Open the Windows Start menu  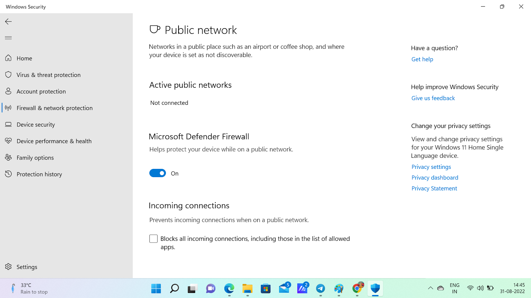[156, 289]
